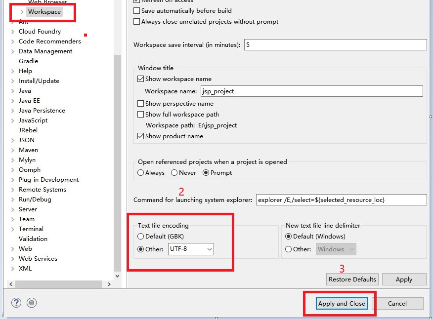Choose Never for opening referenced projects
The image size is (433, 319).
(x=174, y=173)
